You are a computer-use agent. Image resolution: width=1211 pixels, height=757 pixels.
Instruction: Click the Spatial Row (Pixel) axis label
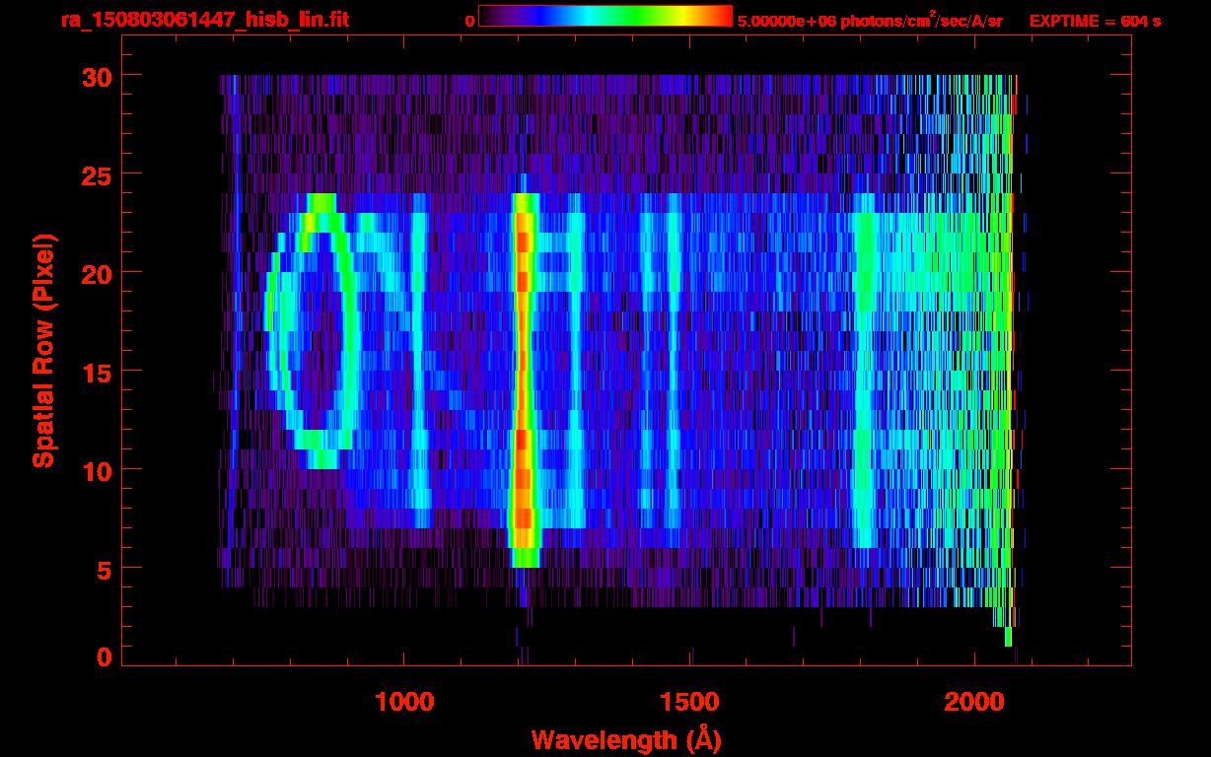[x=42, y=351]
